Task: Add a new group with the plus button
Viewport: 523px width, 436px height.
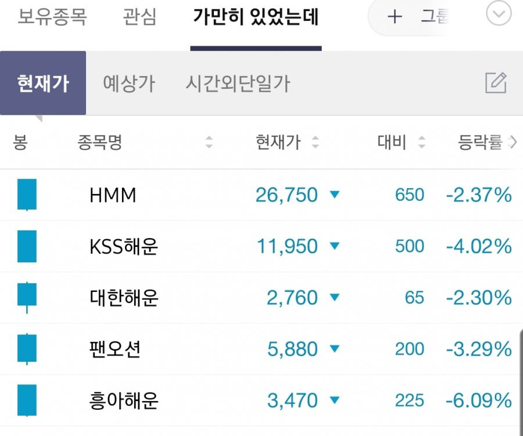Action: coord(395,16)
